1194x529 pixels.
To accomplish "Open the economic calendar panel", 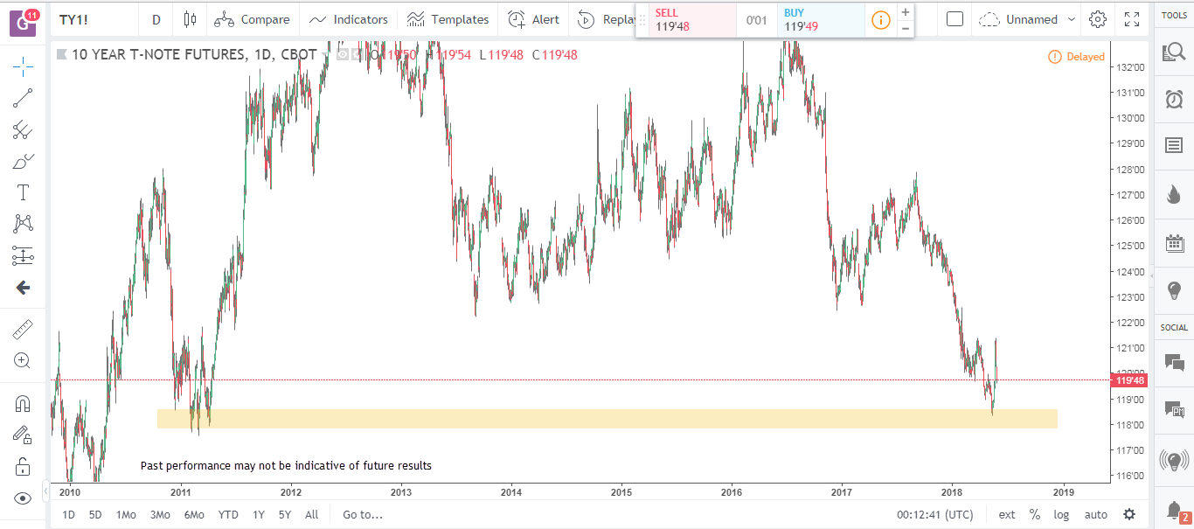I will (1174, 244).
